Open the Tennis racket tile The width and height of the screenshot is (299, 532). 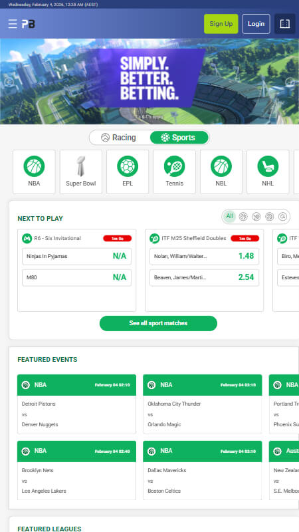174,172
